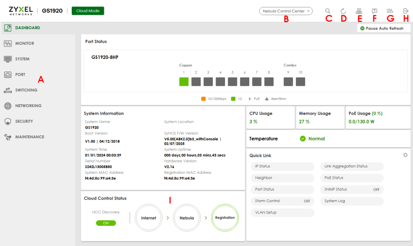Click copper port 7 square
413x246 pixels.
(257, 82)
